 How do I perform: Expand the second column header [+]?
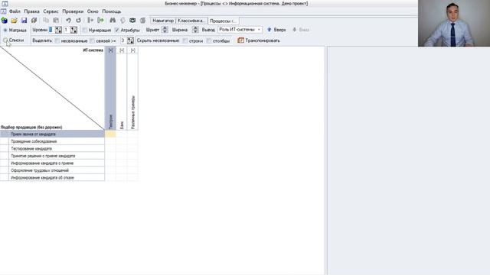click(122, 50)
